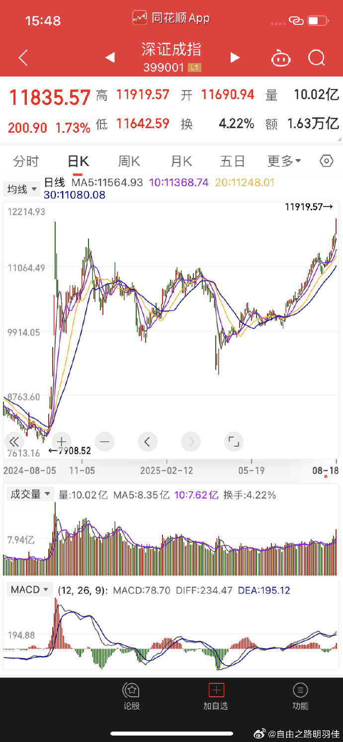Zoom out of chart with minus icon
Screen dimensions: 343x742
pyautogui.click(x=104, y=442)
